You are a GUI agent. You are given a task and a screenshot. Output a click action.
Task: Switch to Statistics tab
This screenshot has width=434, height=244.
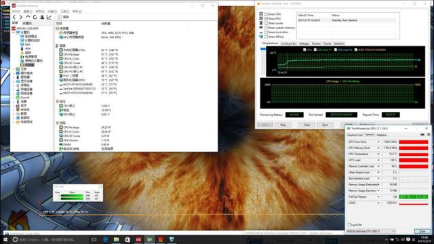click(339, 43)
